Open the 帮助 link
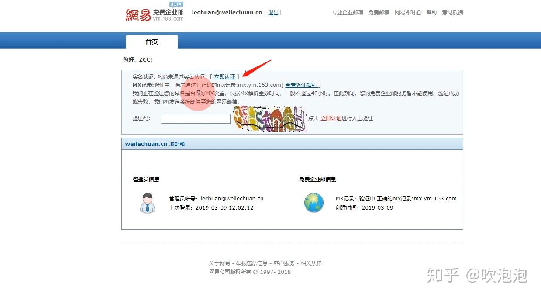Viewport: 541px width, 297px height. 431,13
